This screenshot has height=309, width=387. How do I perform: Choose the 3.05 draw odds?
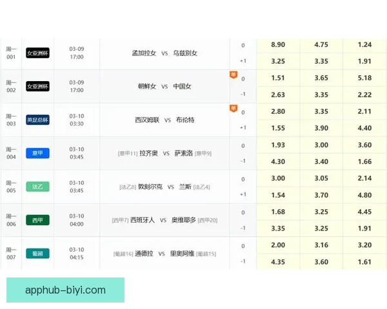pos(321,178)
